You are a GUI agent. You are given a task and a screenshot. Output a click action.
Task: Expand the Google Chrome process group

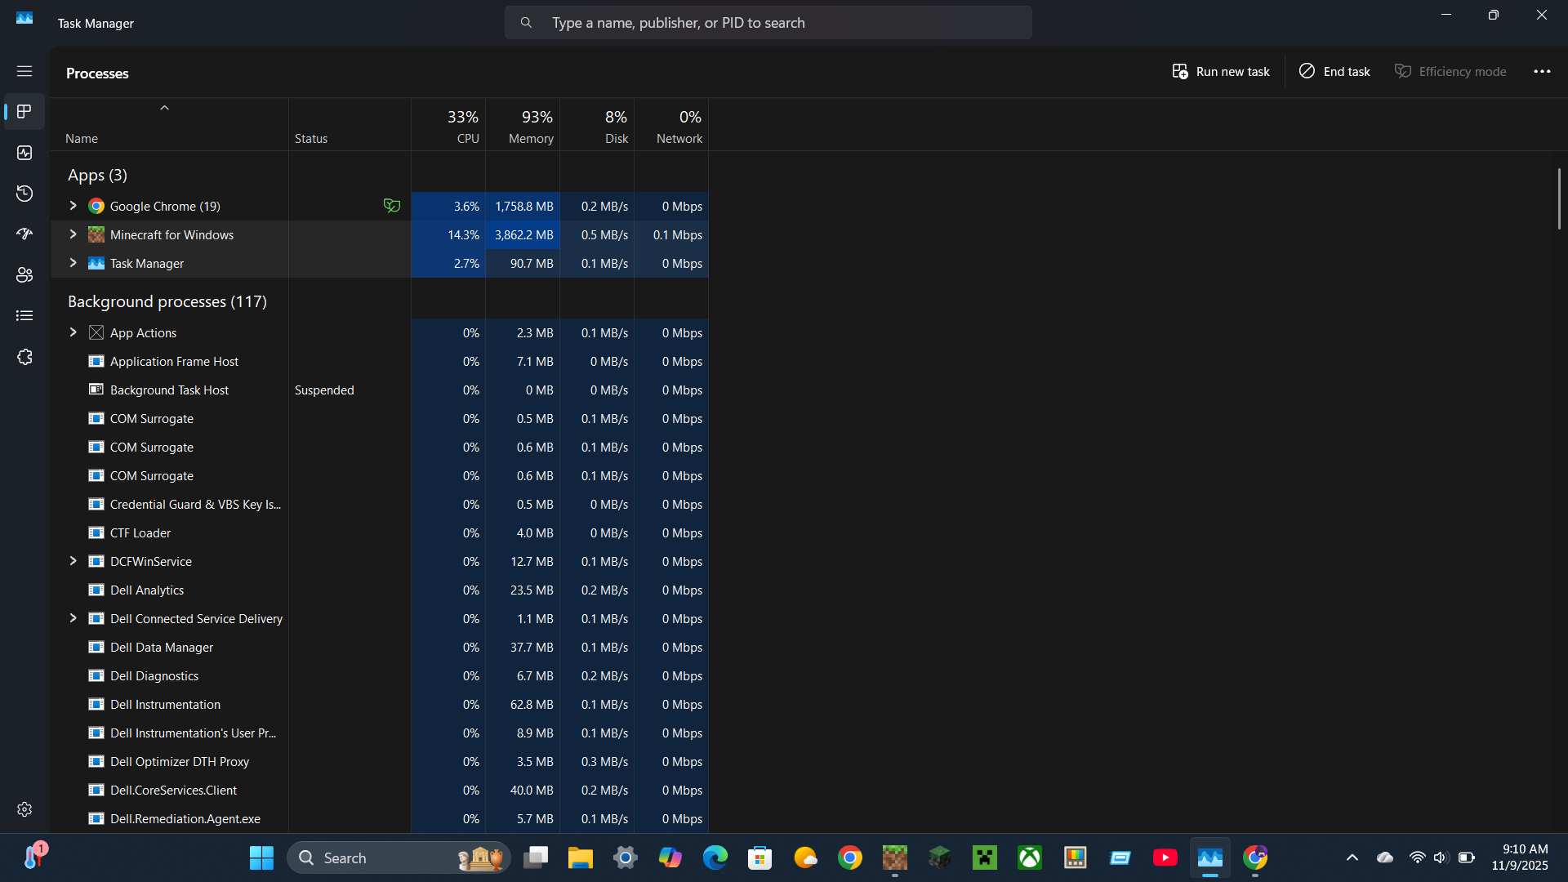[73, 206]
